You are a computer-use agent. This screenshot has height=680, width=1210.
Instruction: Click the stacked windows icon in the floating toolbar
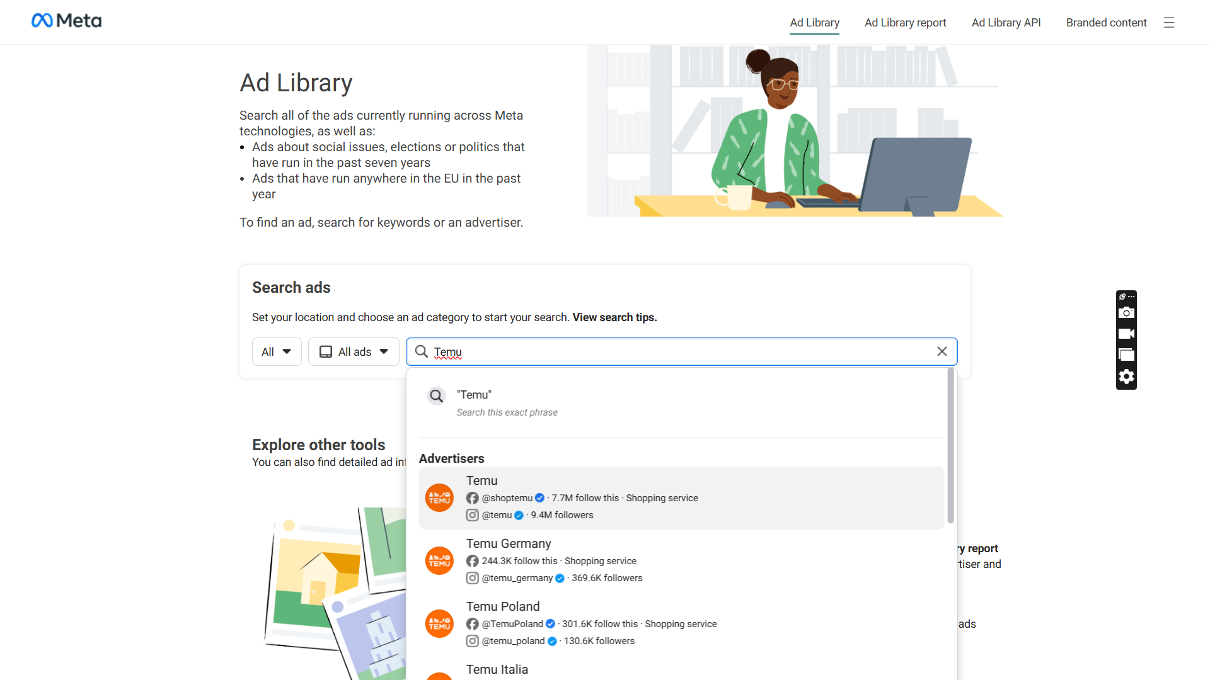tap(1126, 354)
